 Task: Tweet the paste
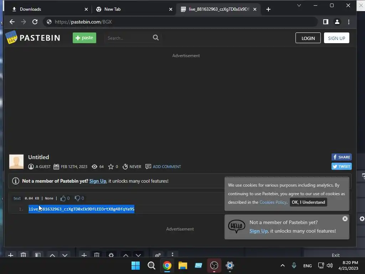click(341, 166)
